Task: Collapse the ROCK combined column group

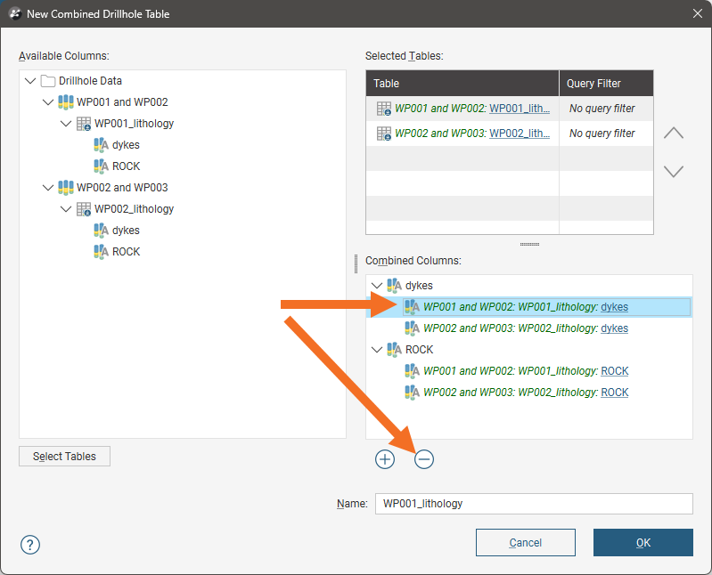Action: point(377,350)
